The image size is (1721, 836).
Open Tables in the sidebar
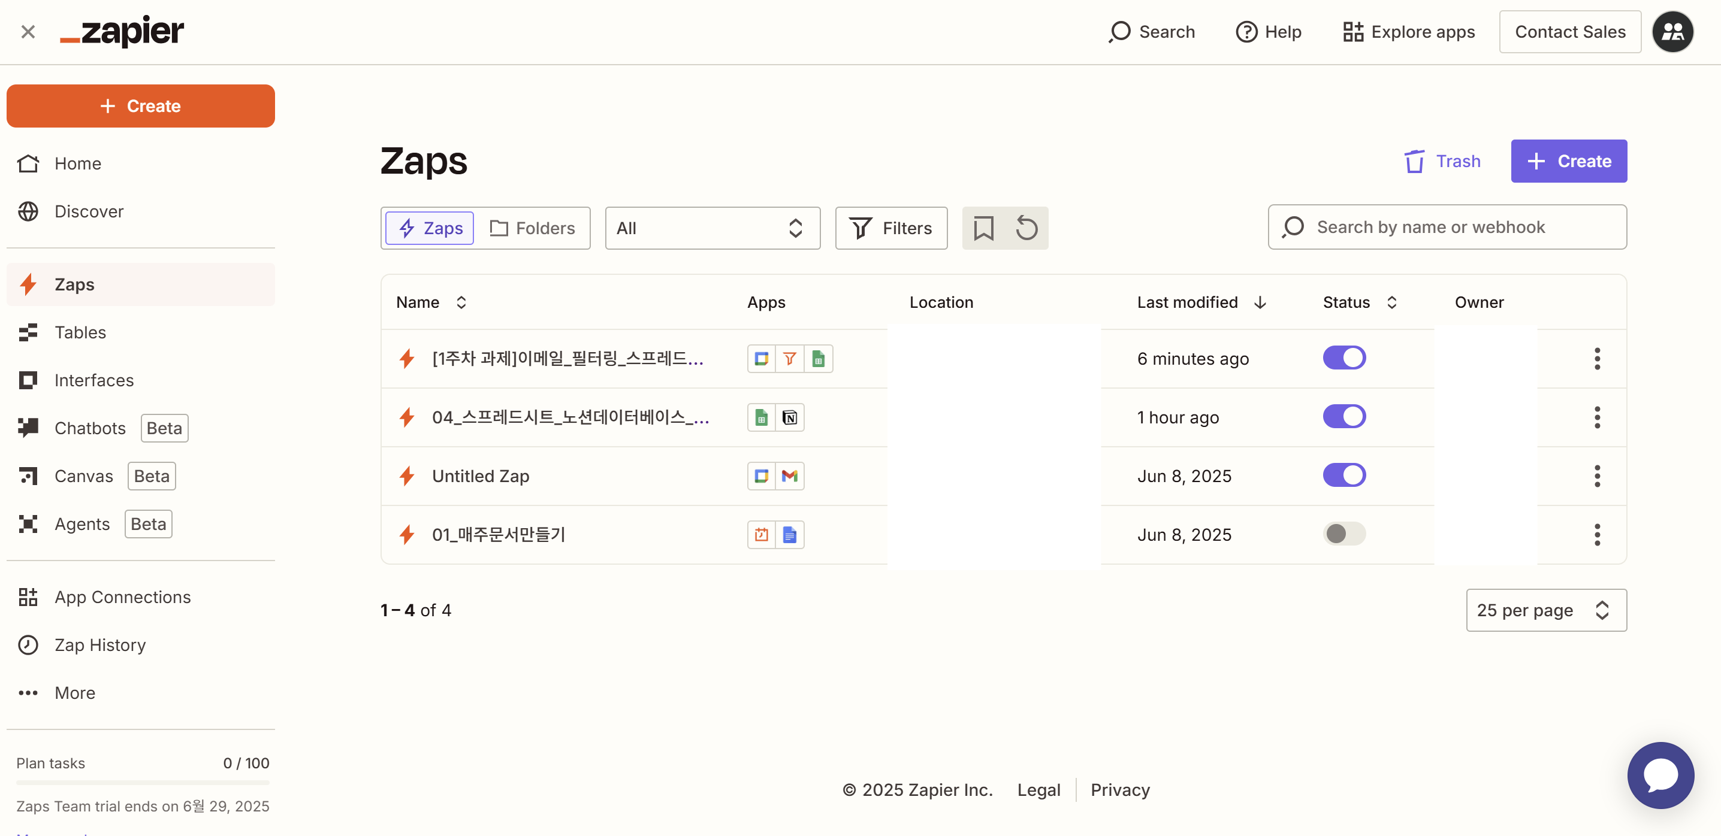140,332
